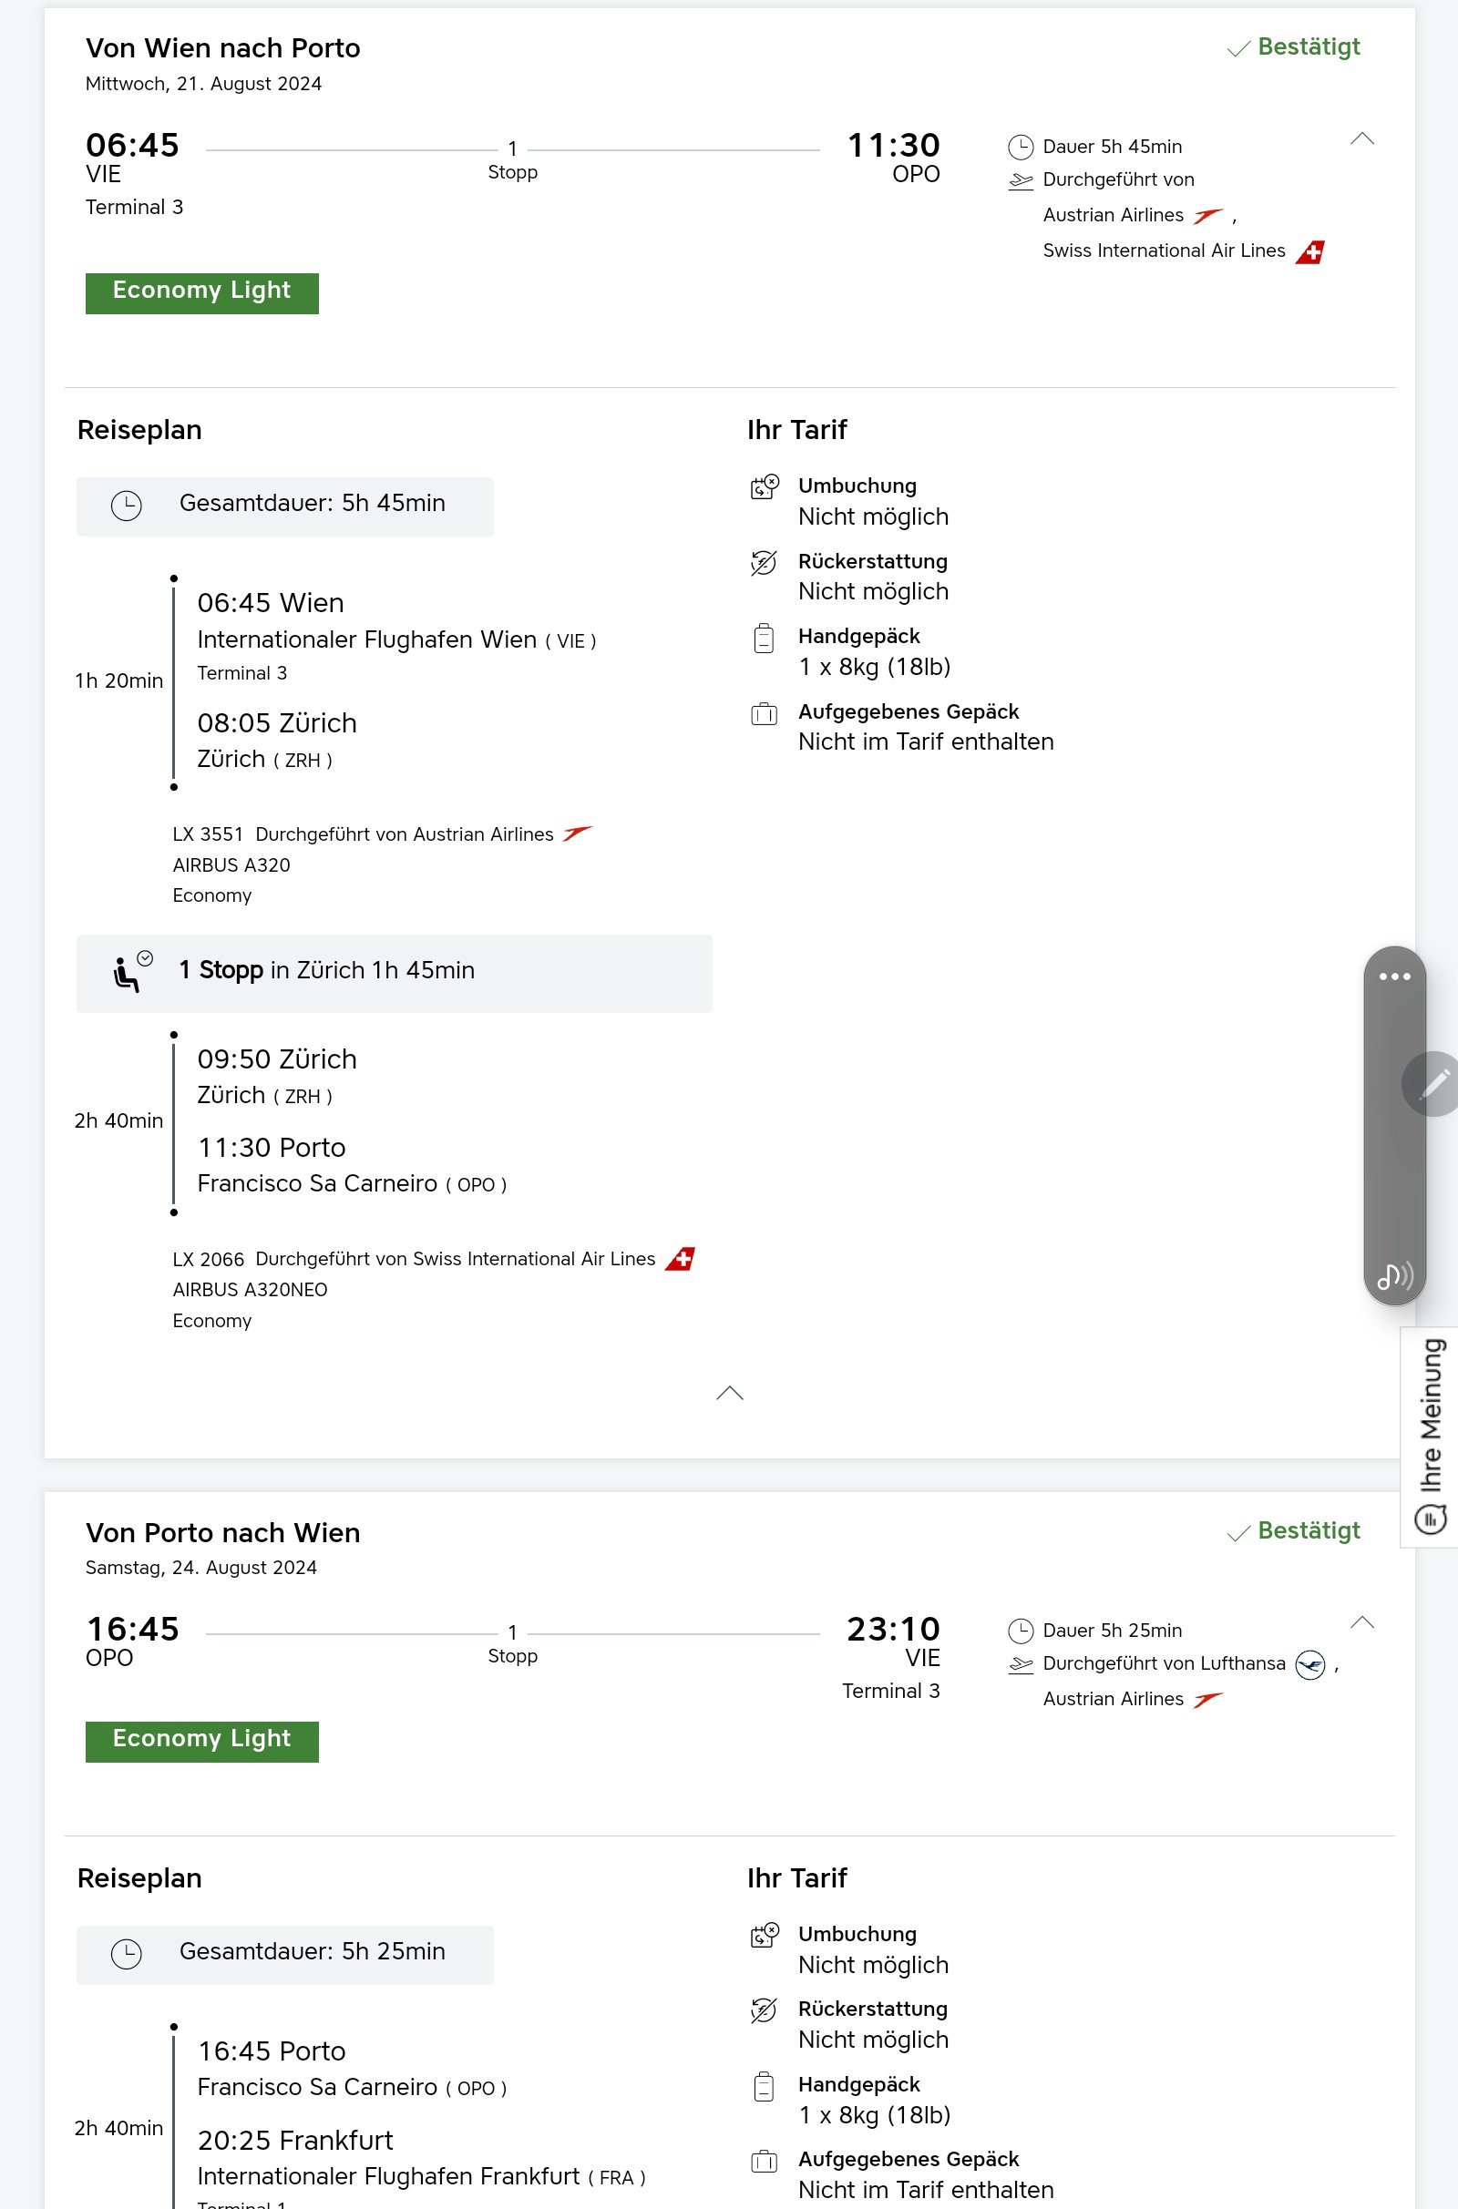Click the Umbuchung rebooking icon in first tariff
The height and width of the screenshot is (2209, 1458).
point(765,486)
